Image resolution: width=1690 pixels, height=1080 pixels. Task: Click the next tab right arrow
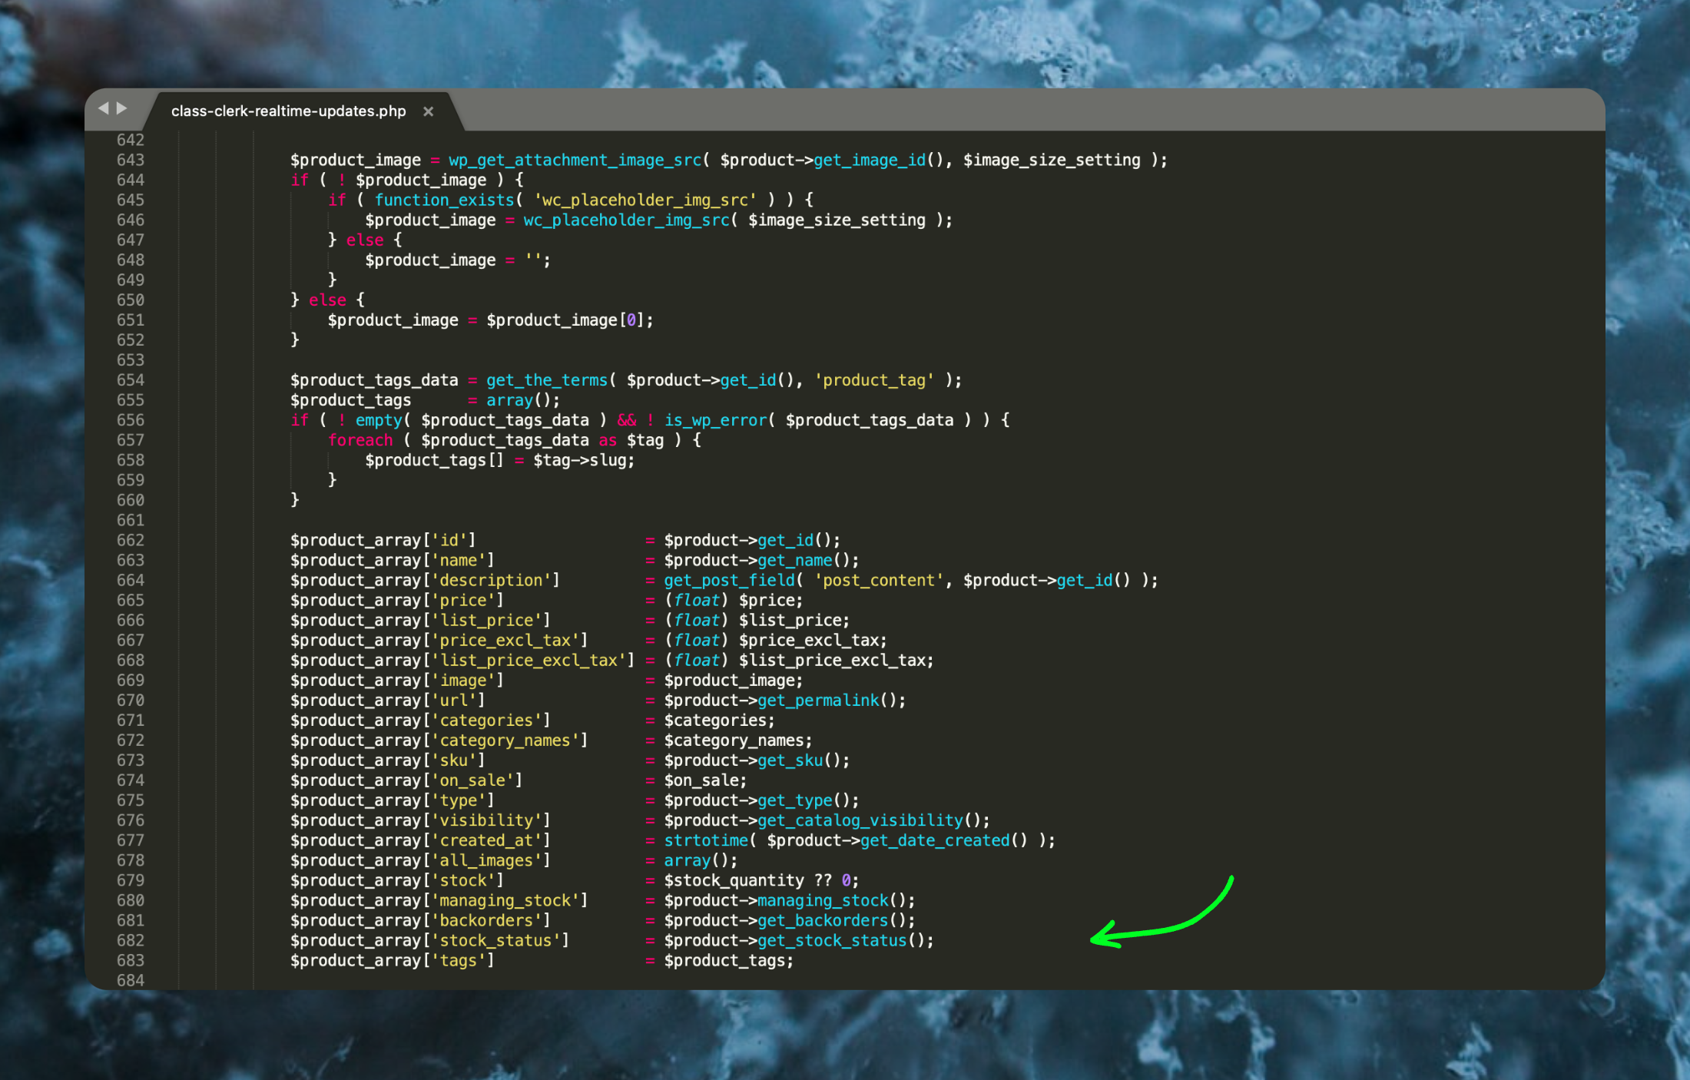(x=122, y=109)
